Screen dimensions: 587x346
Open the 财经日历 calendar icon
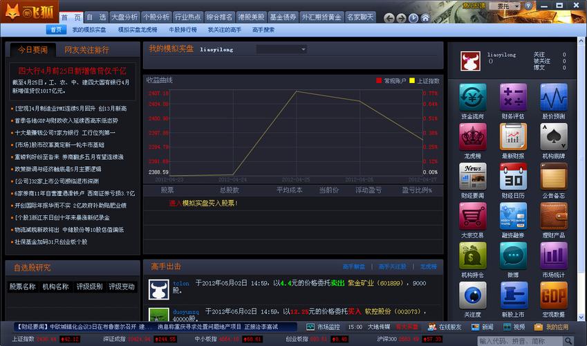tap(513, 176)
